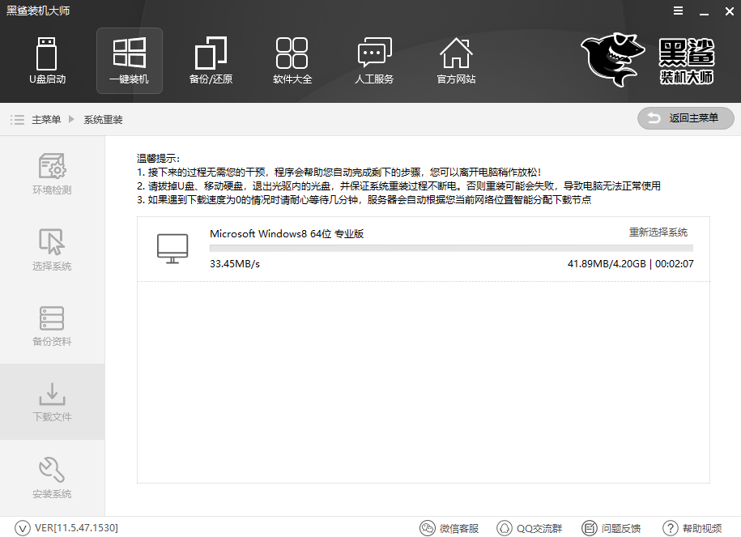Image resolution: width=741 pixels, height=537 pixels.
Task: Open 问题反馈 feedback dialog
Action: point(611,527)
